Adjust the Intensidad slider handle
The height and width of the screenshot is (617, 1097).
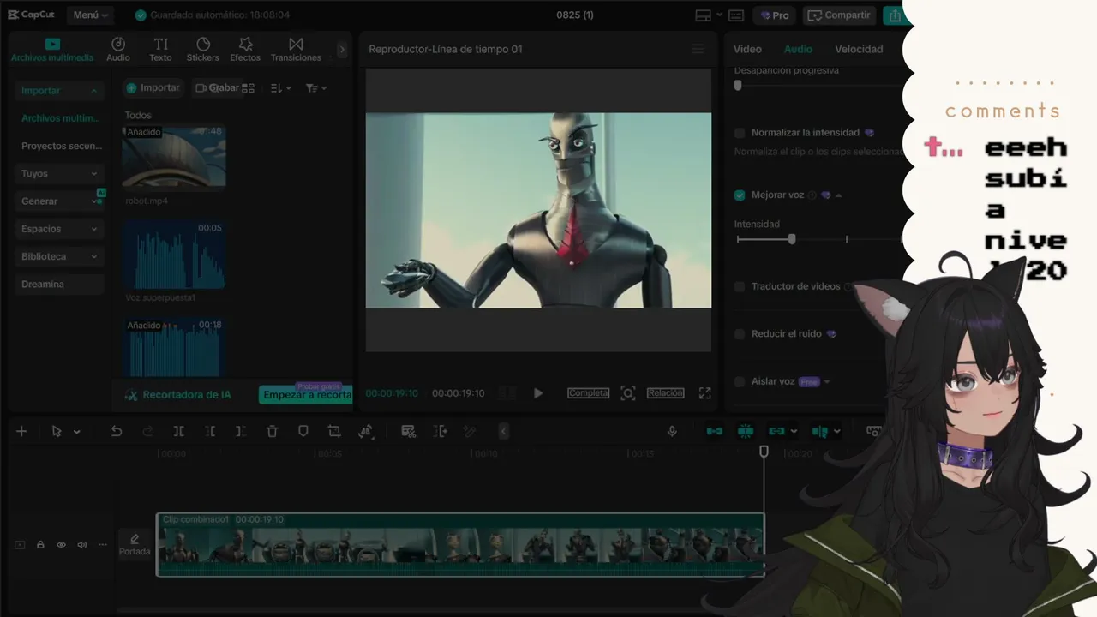tap(792, 239)
